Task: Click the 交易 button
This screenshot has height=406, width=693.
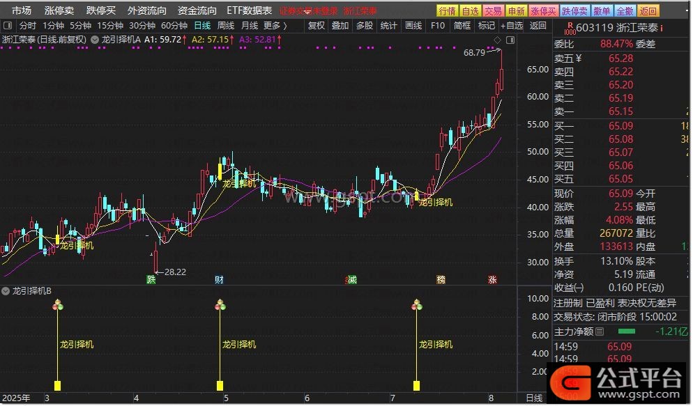Action: (x=493, y=10)
